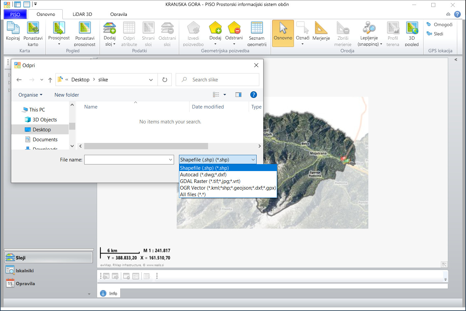Toggle GPS Sledi tracking

tap(435, 34)
